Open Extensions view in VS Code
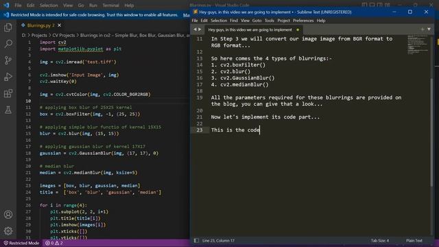Viewport: 439px width, 247px height. tap(8, 93)
